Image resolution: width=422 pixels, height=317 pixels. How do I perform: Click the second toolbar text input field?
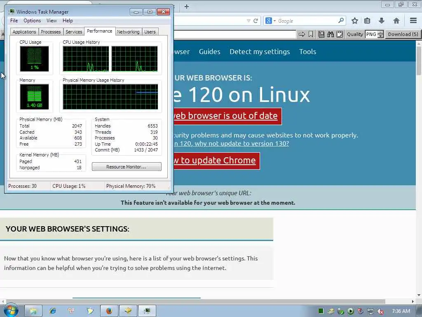(x=234, y=34)
